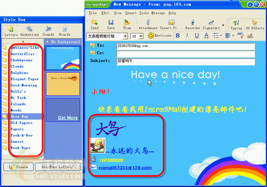Click into the Cc field

point(186,54)
